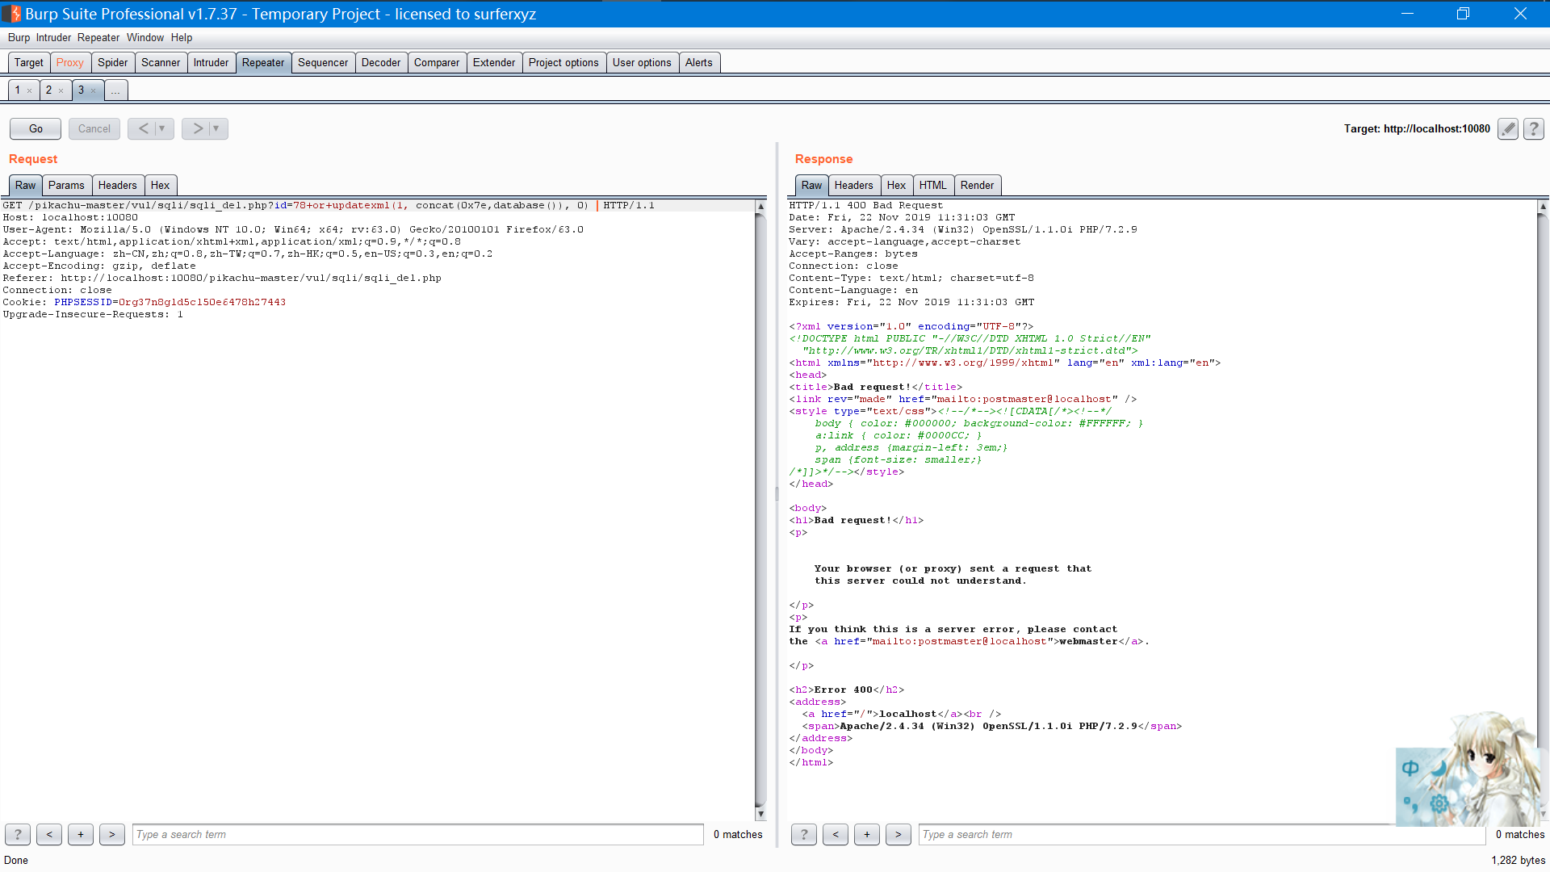The image size is (1550, 872).
Task: Expand the history back dropdown arrow
Action: point(162,128)
